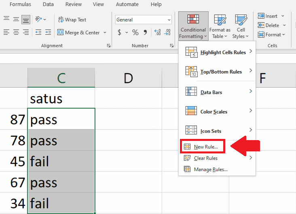The height and width of the screenshot is (214, 296).
Task: Switch to the Review tab
Action: [x=74, y=4]
